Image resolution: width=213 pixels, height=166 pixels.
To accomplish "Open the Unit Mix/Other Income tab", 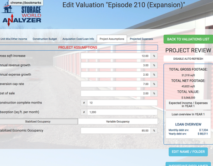I will tap(14, 39).
